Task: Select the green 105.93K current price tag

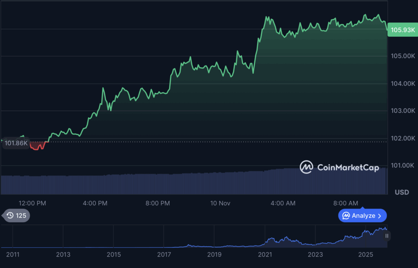Action: click(402, 30)
